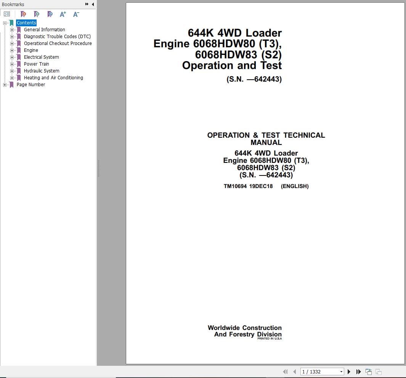Screen dimensions: 406x378
Task: Click the bookmark icon beside Hydraulic System
Action: pyautogui.click(x=19, y=71)
